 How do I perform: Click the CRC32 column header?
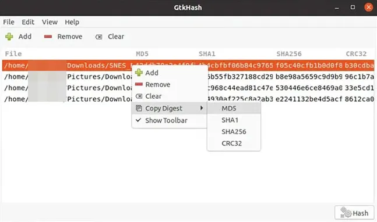[x=356, y=53]
